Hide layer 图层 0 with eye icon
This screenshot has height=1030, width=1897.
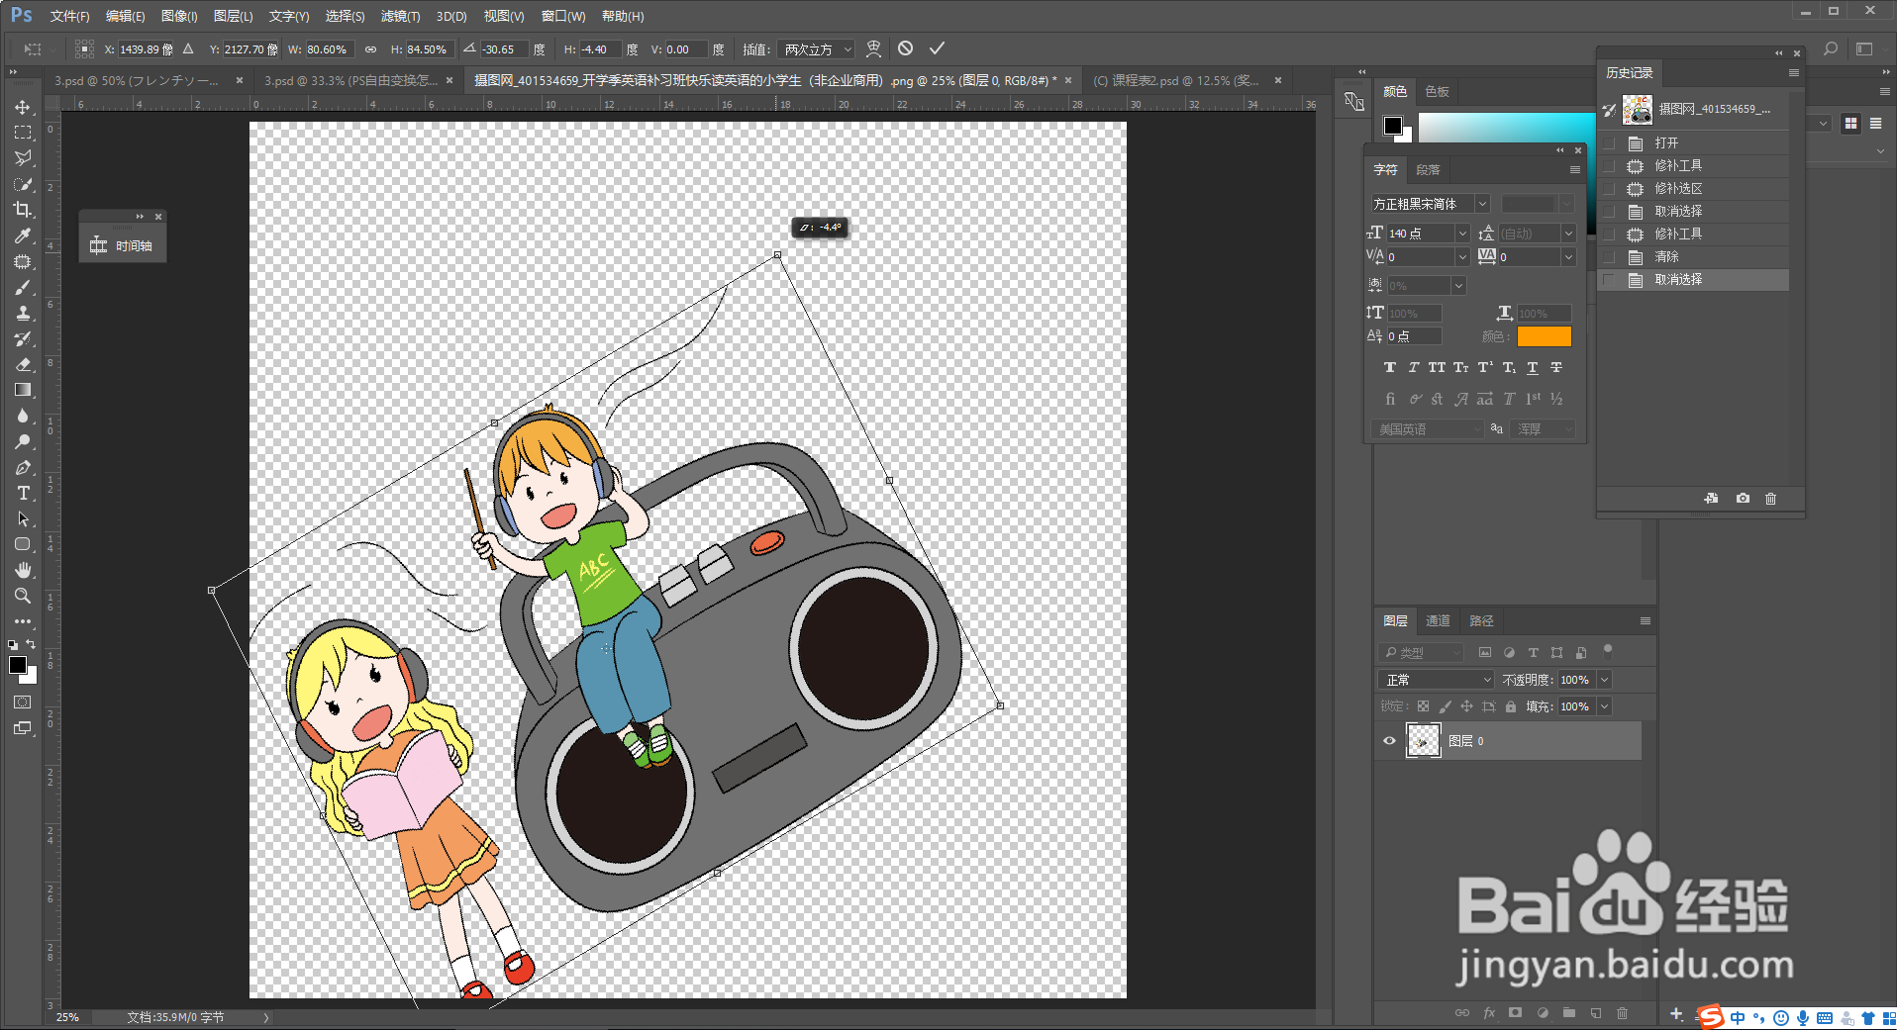tap(1389, 741)
